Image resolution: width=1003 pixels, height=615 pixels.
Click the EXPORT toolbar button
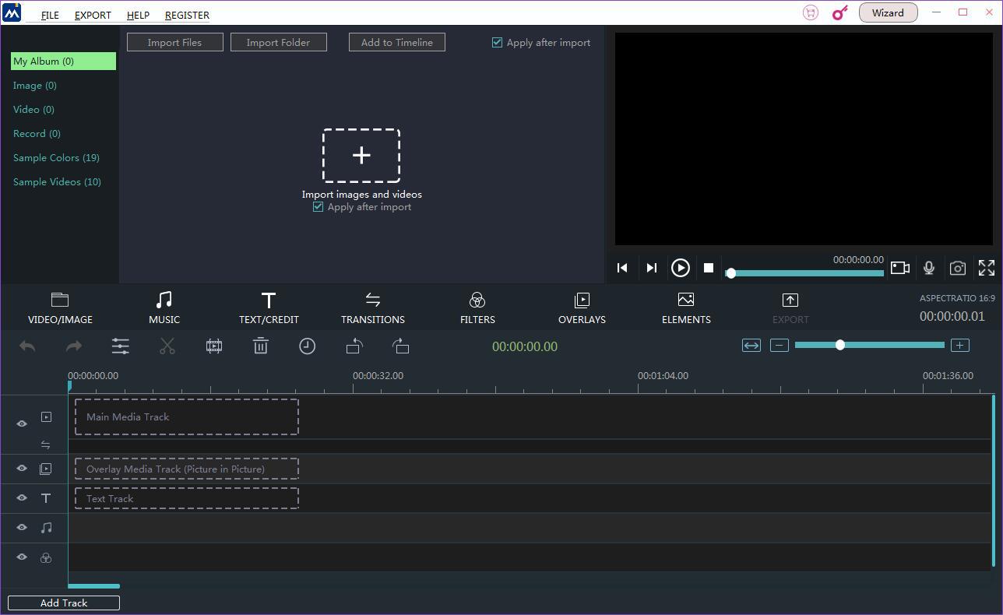click(x=790, y=308)
